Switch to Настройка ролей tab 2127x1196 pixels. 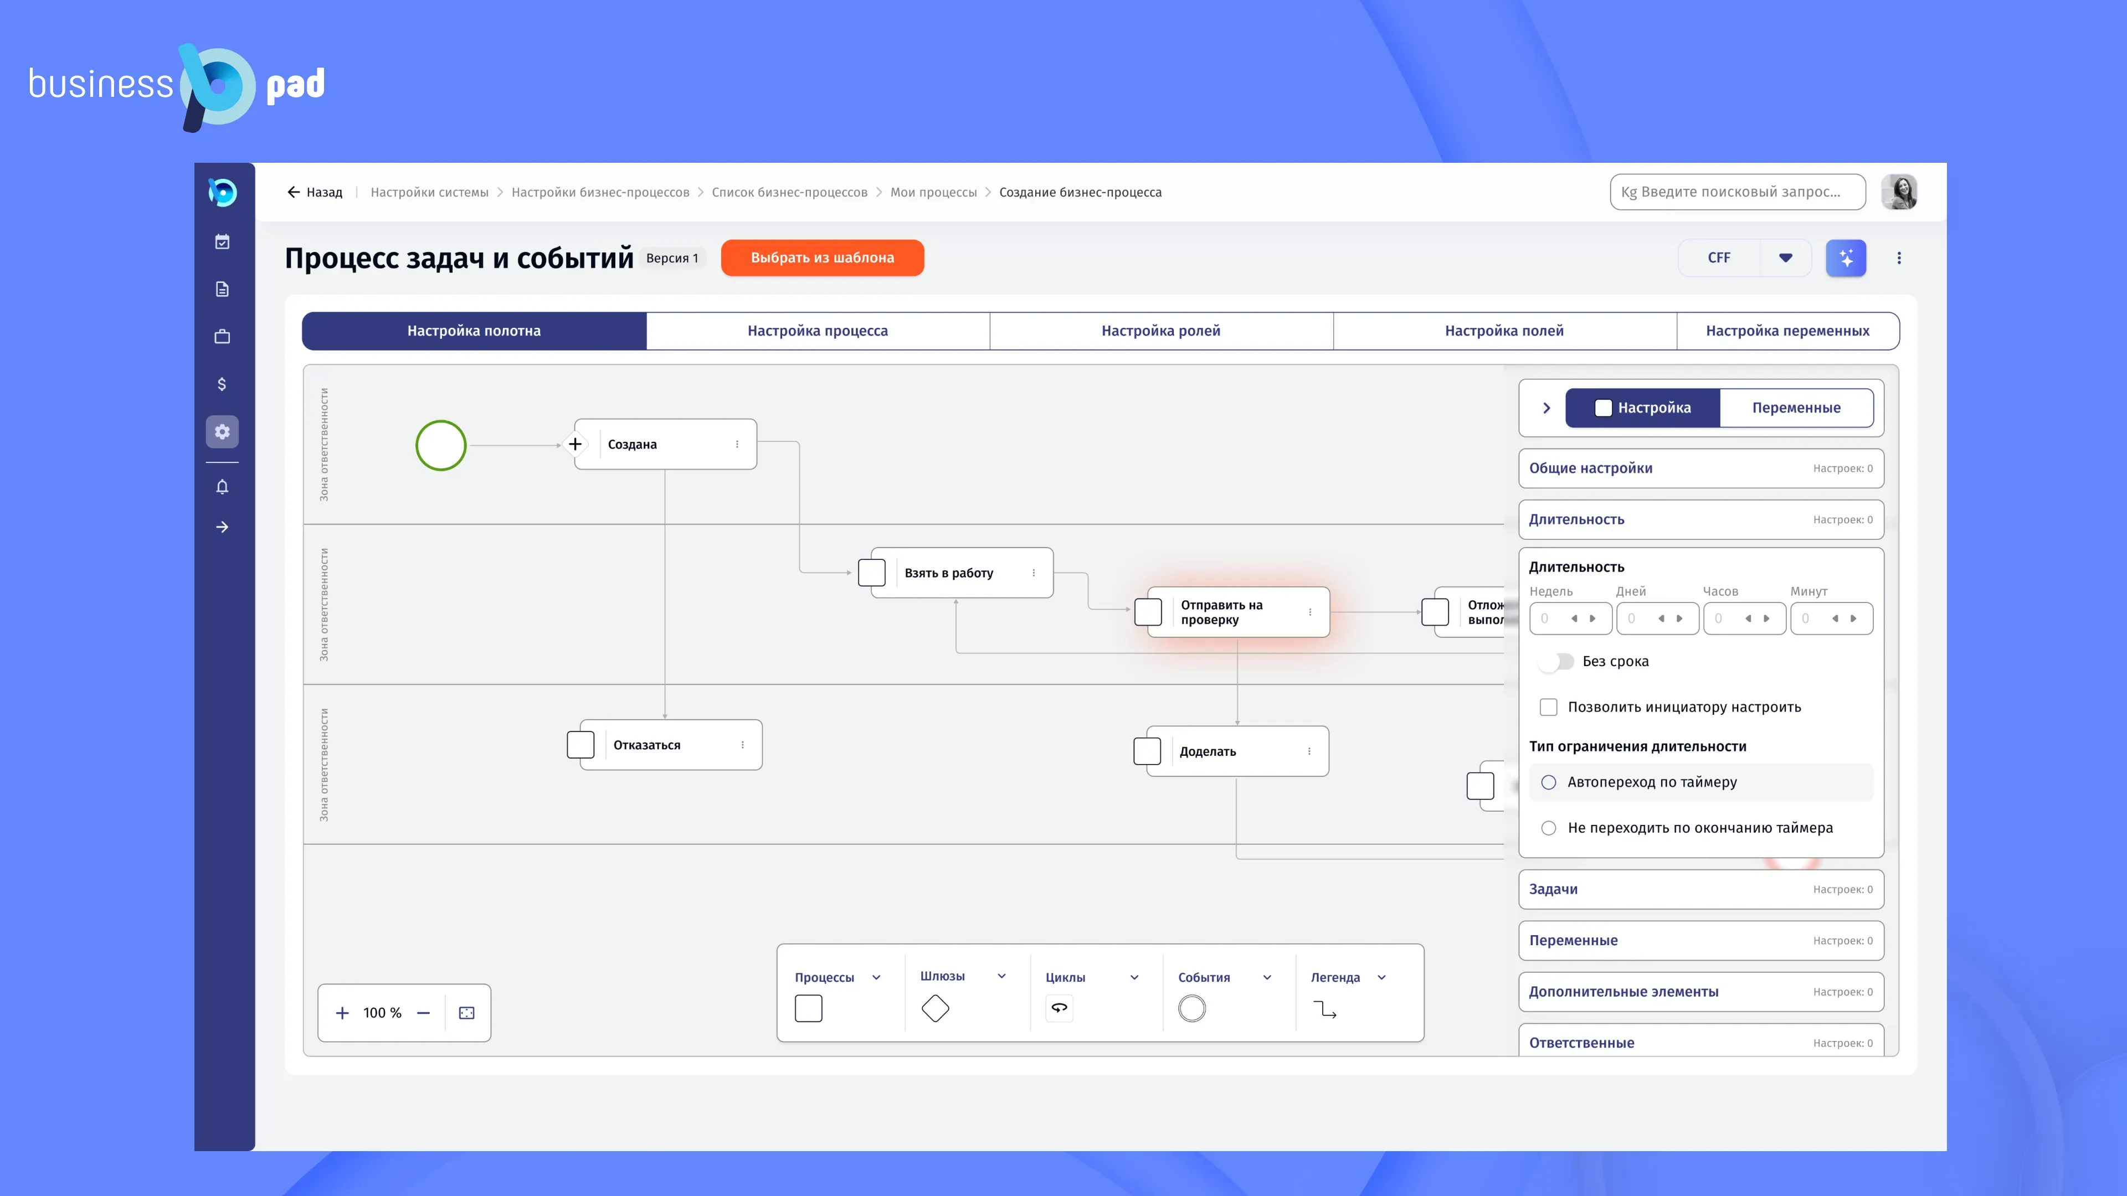[1161, 331]
